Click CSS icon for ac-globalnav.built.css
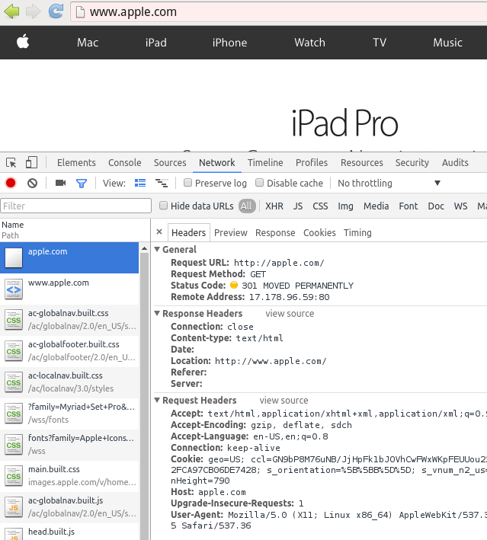Screen dimensions: 487x540 (x=14, y=320)
